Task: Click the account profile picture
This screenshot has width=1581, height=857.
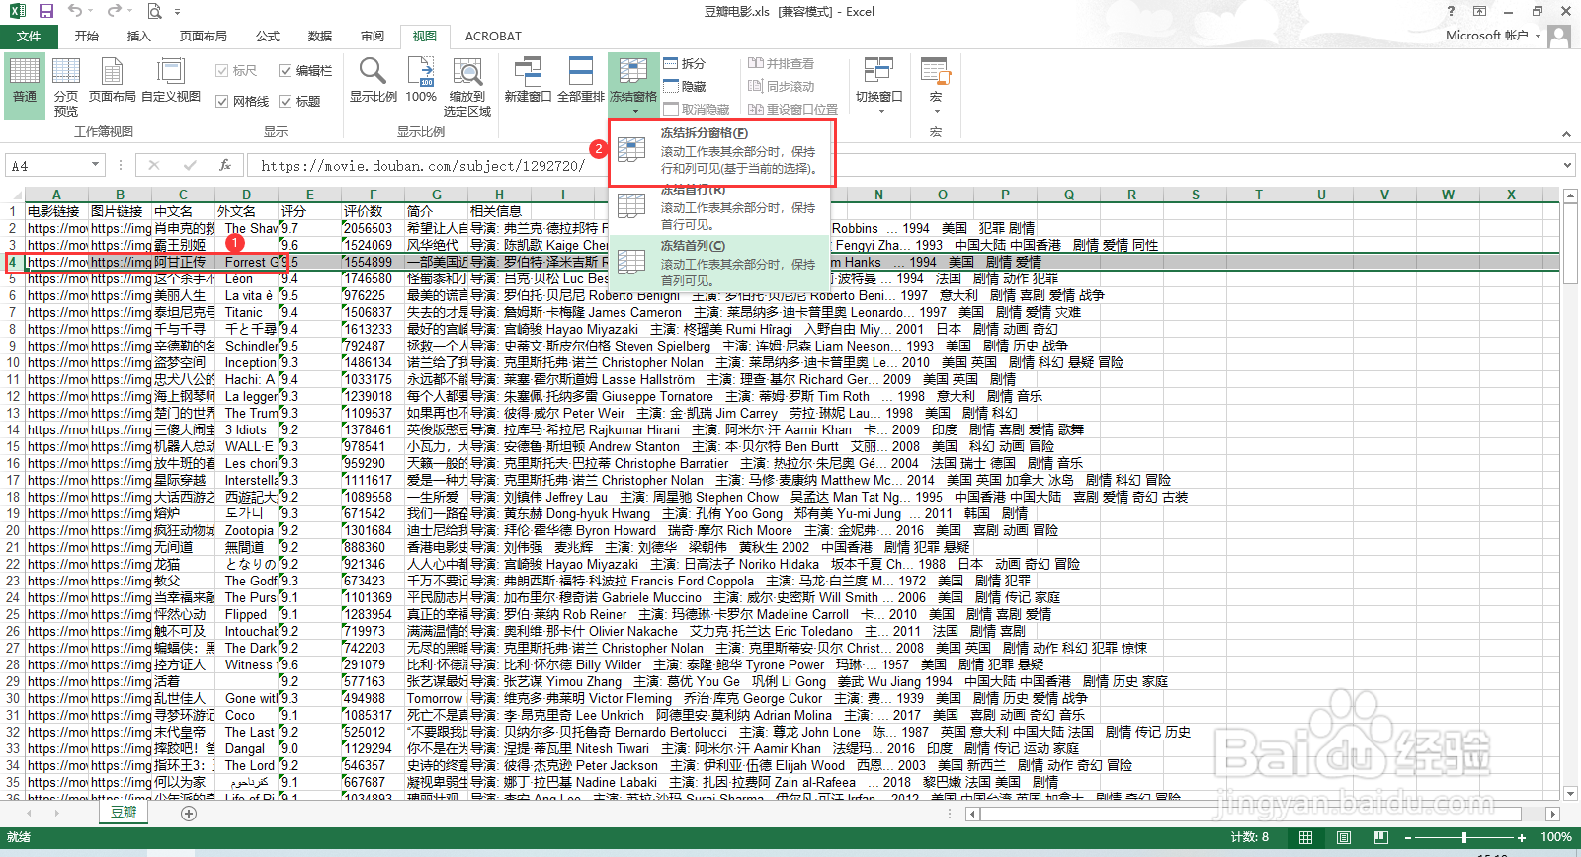Action: pos(1559,36)
